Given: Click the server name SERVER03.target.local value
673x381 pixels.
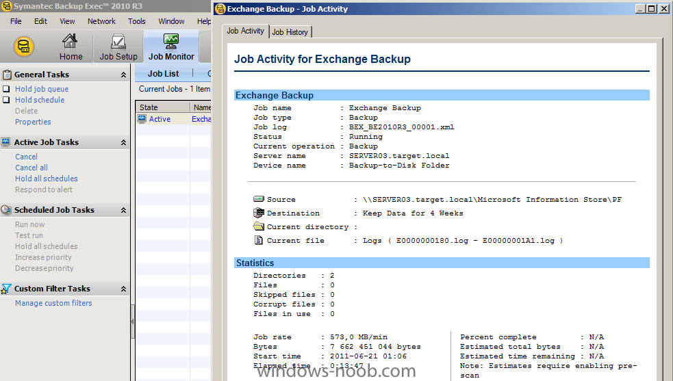Looking at the screenshot, I should [399, 156].
